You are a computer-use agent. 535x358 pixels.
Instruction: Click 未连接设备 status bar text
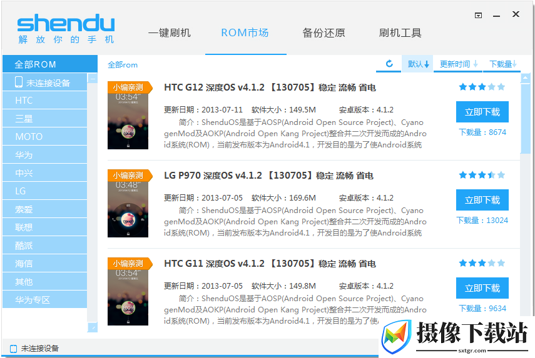40,349
